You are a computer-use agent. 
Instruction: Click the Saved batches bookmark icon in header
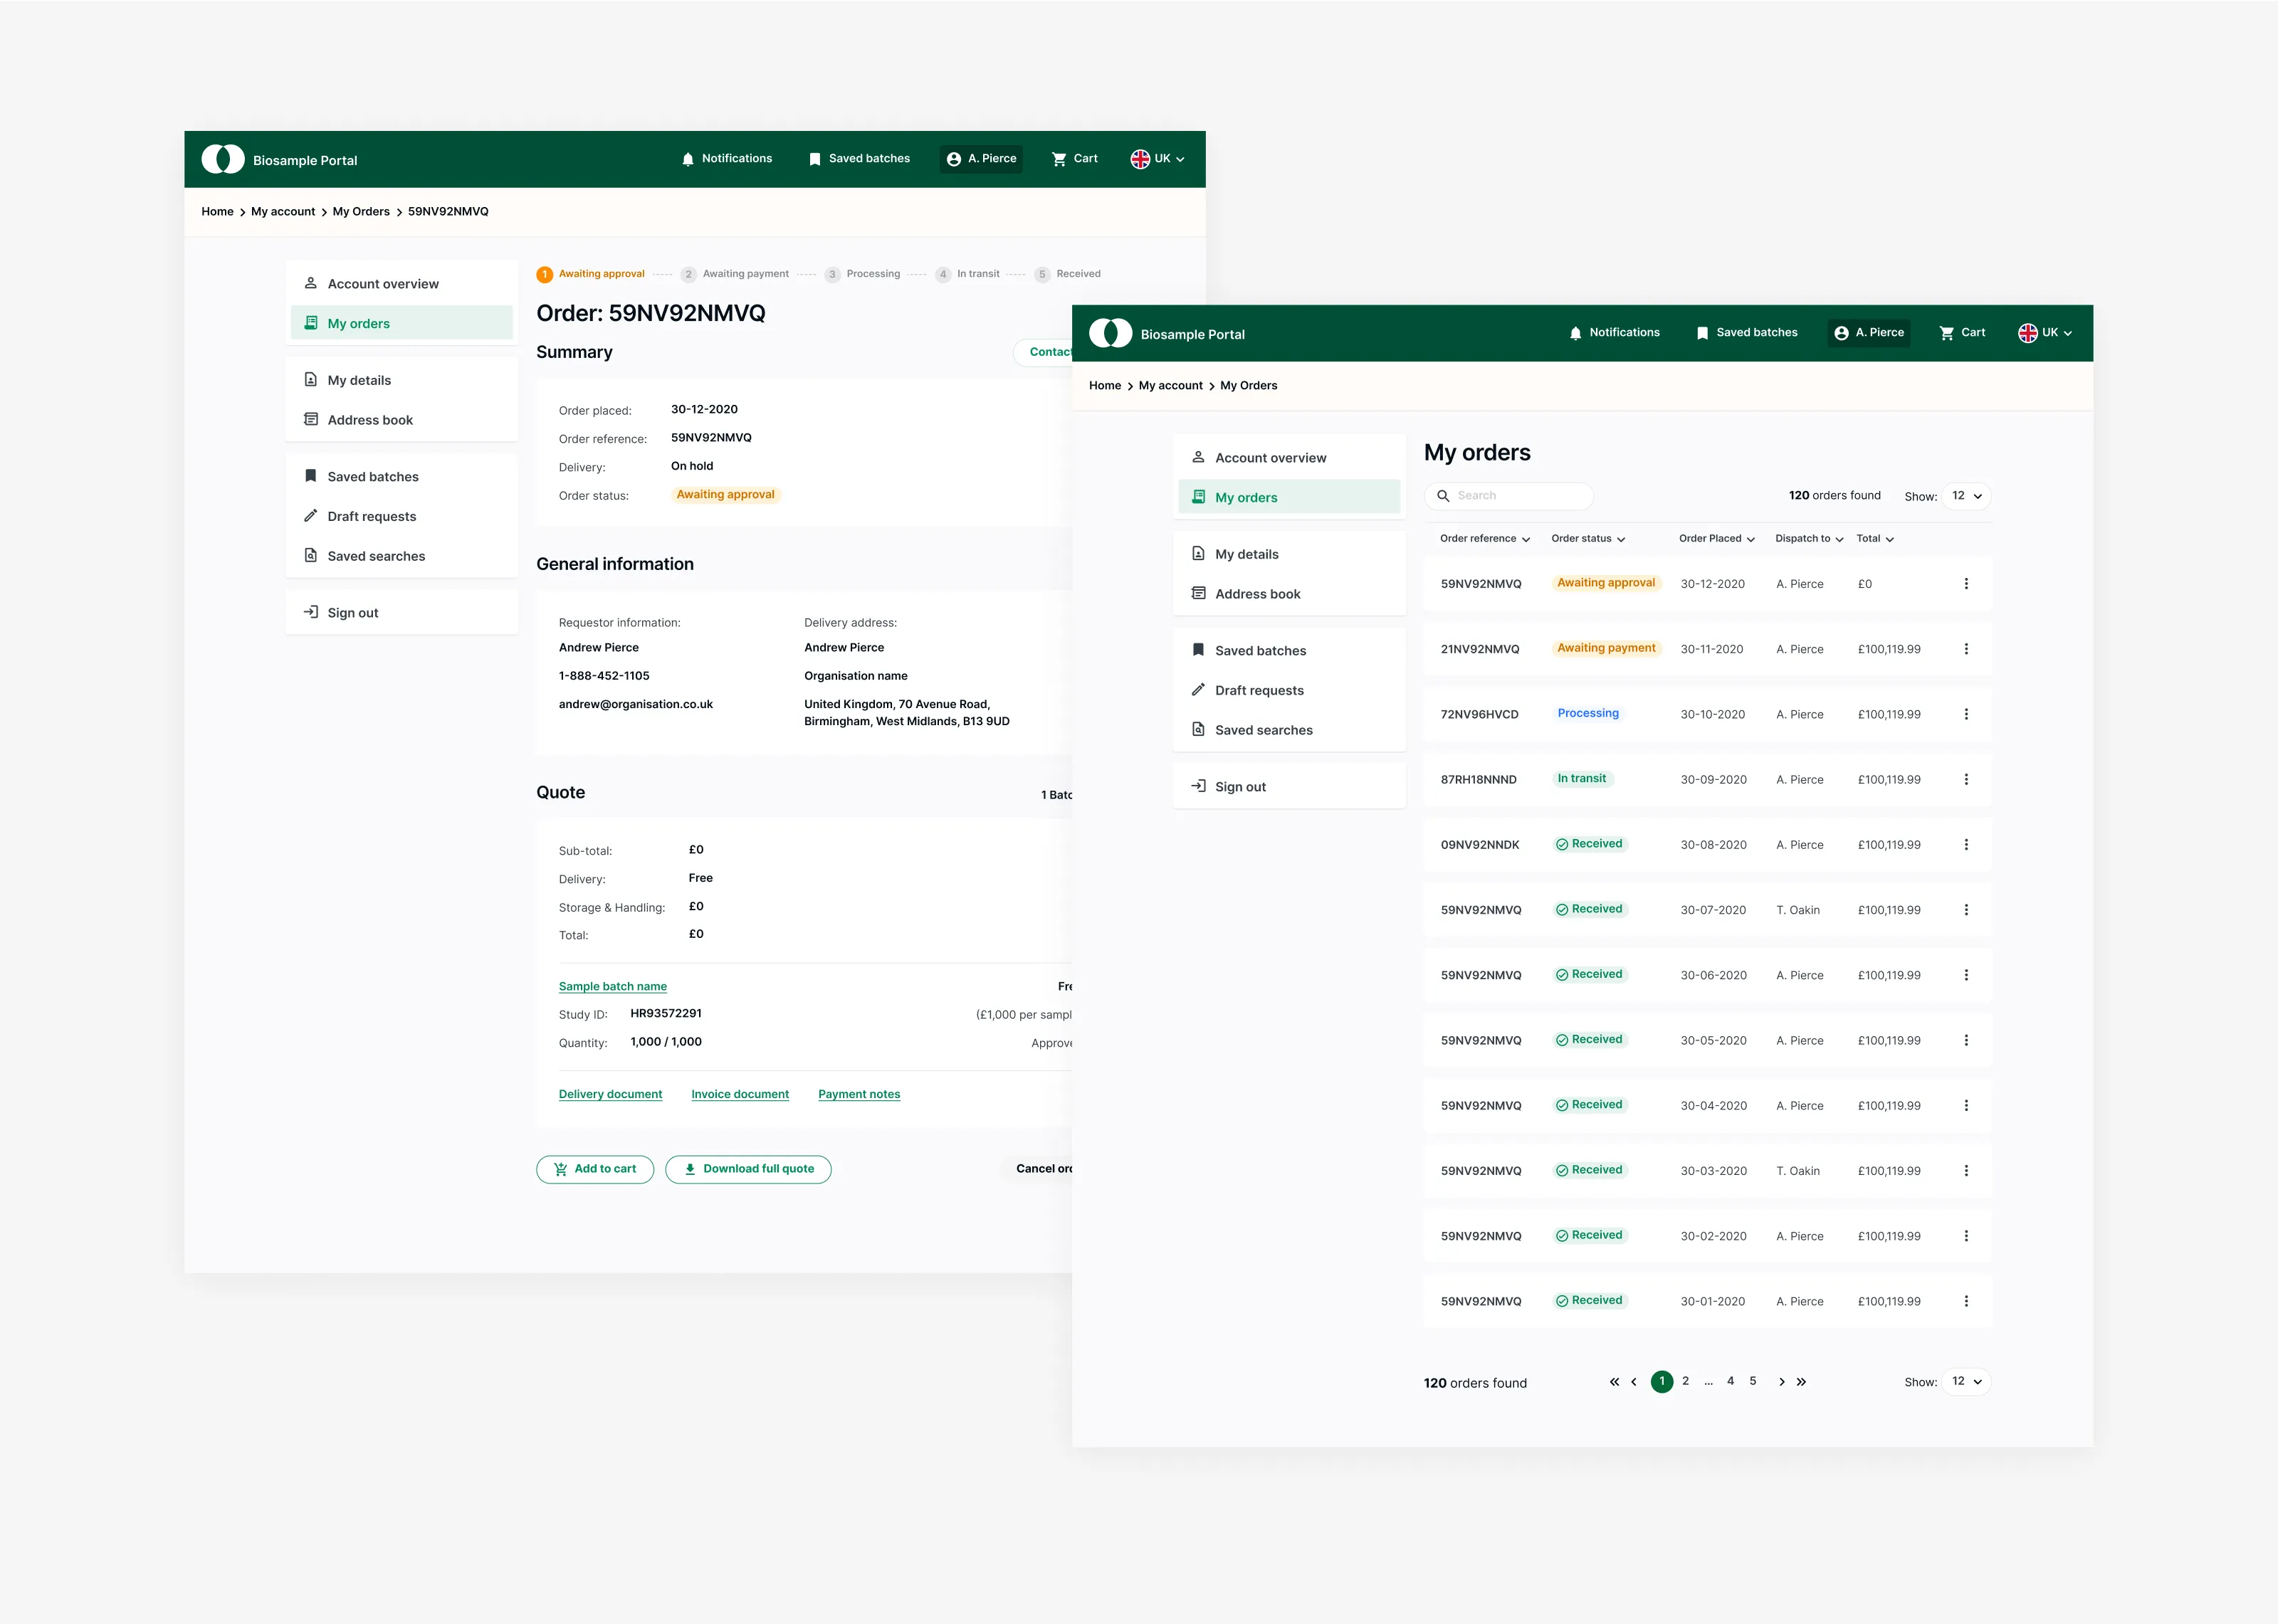(1703, 332)
